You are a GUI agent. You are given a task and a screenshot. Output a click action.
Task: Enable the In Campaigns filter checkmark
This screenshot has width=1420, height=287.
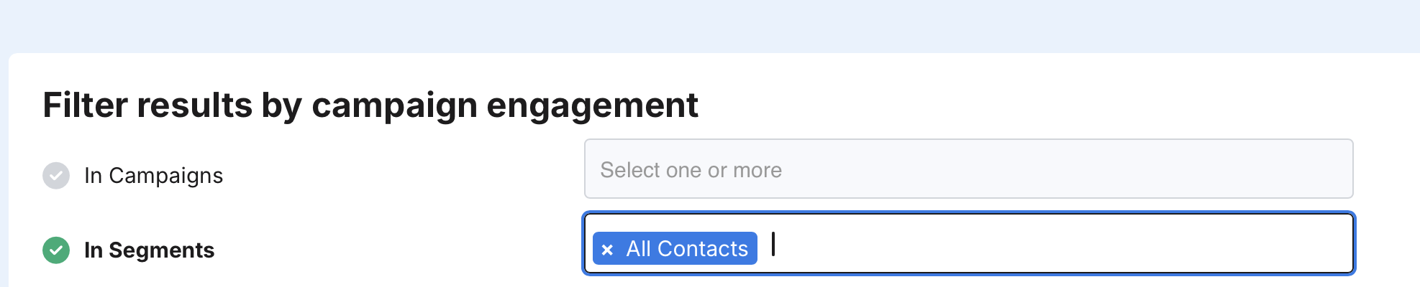pos(56,175)
